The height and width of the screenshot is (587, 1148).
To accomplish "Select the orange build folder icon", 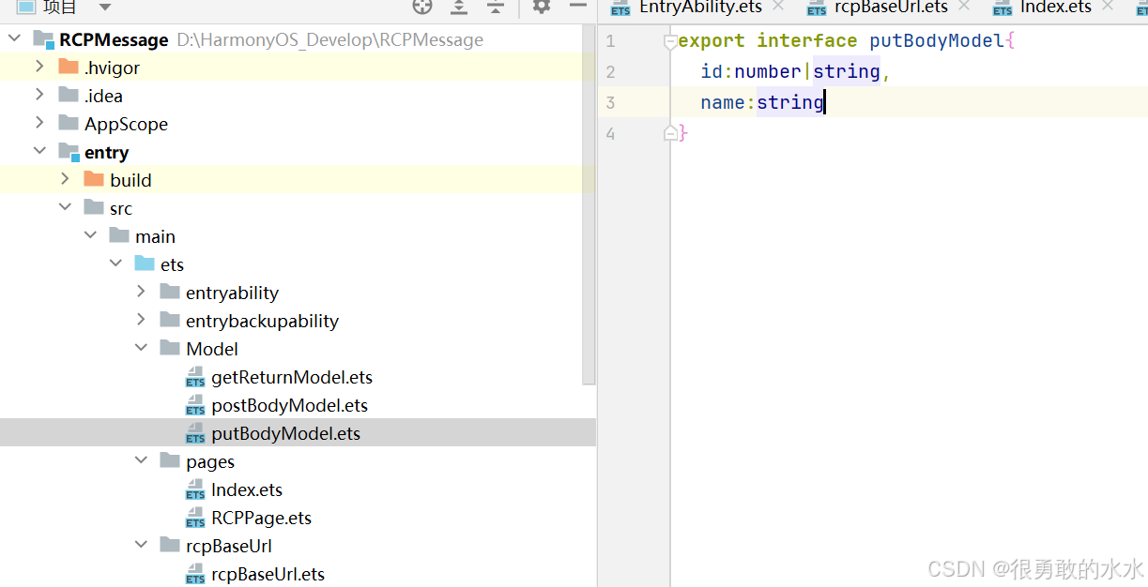I will (x=94, y=180).
